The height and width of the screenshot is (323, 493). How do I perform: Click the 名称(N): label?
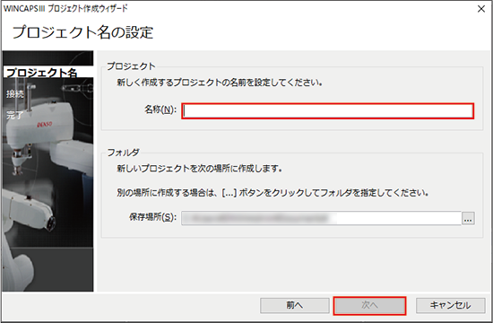coord(160,109)
